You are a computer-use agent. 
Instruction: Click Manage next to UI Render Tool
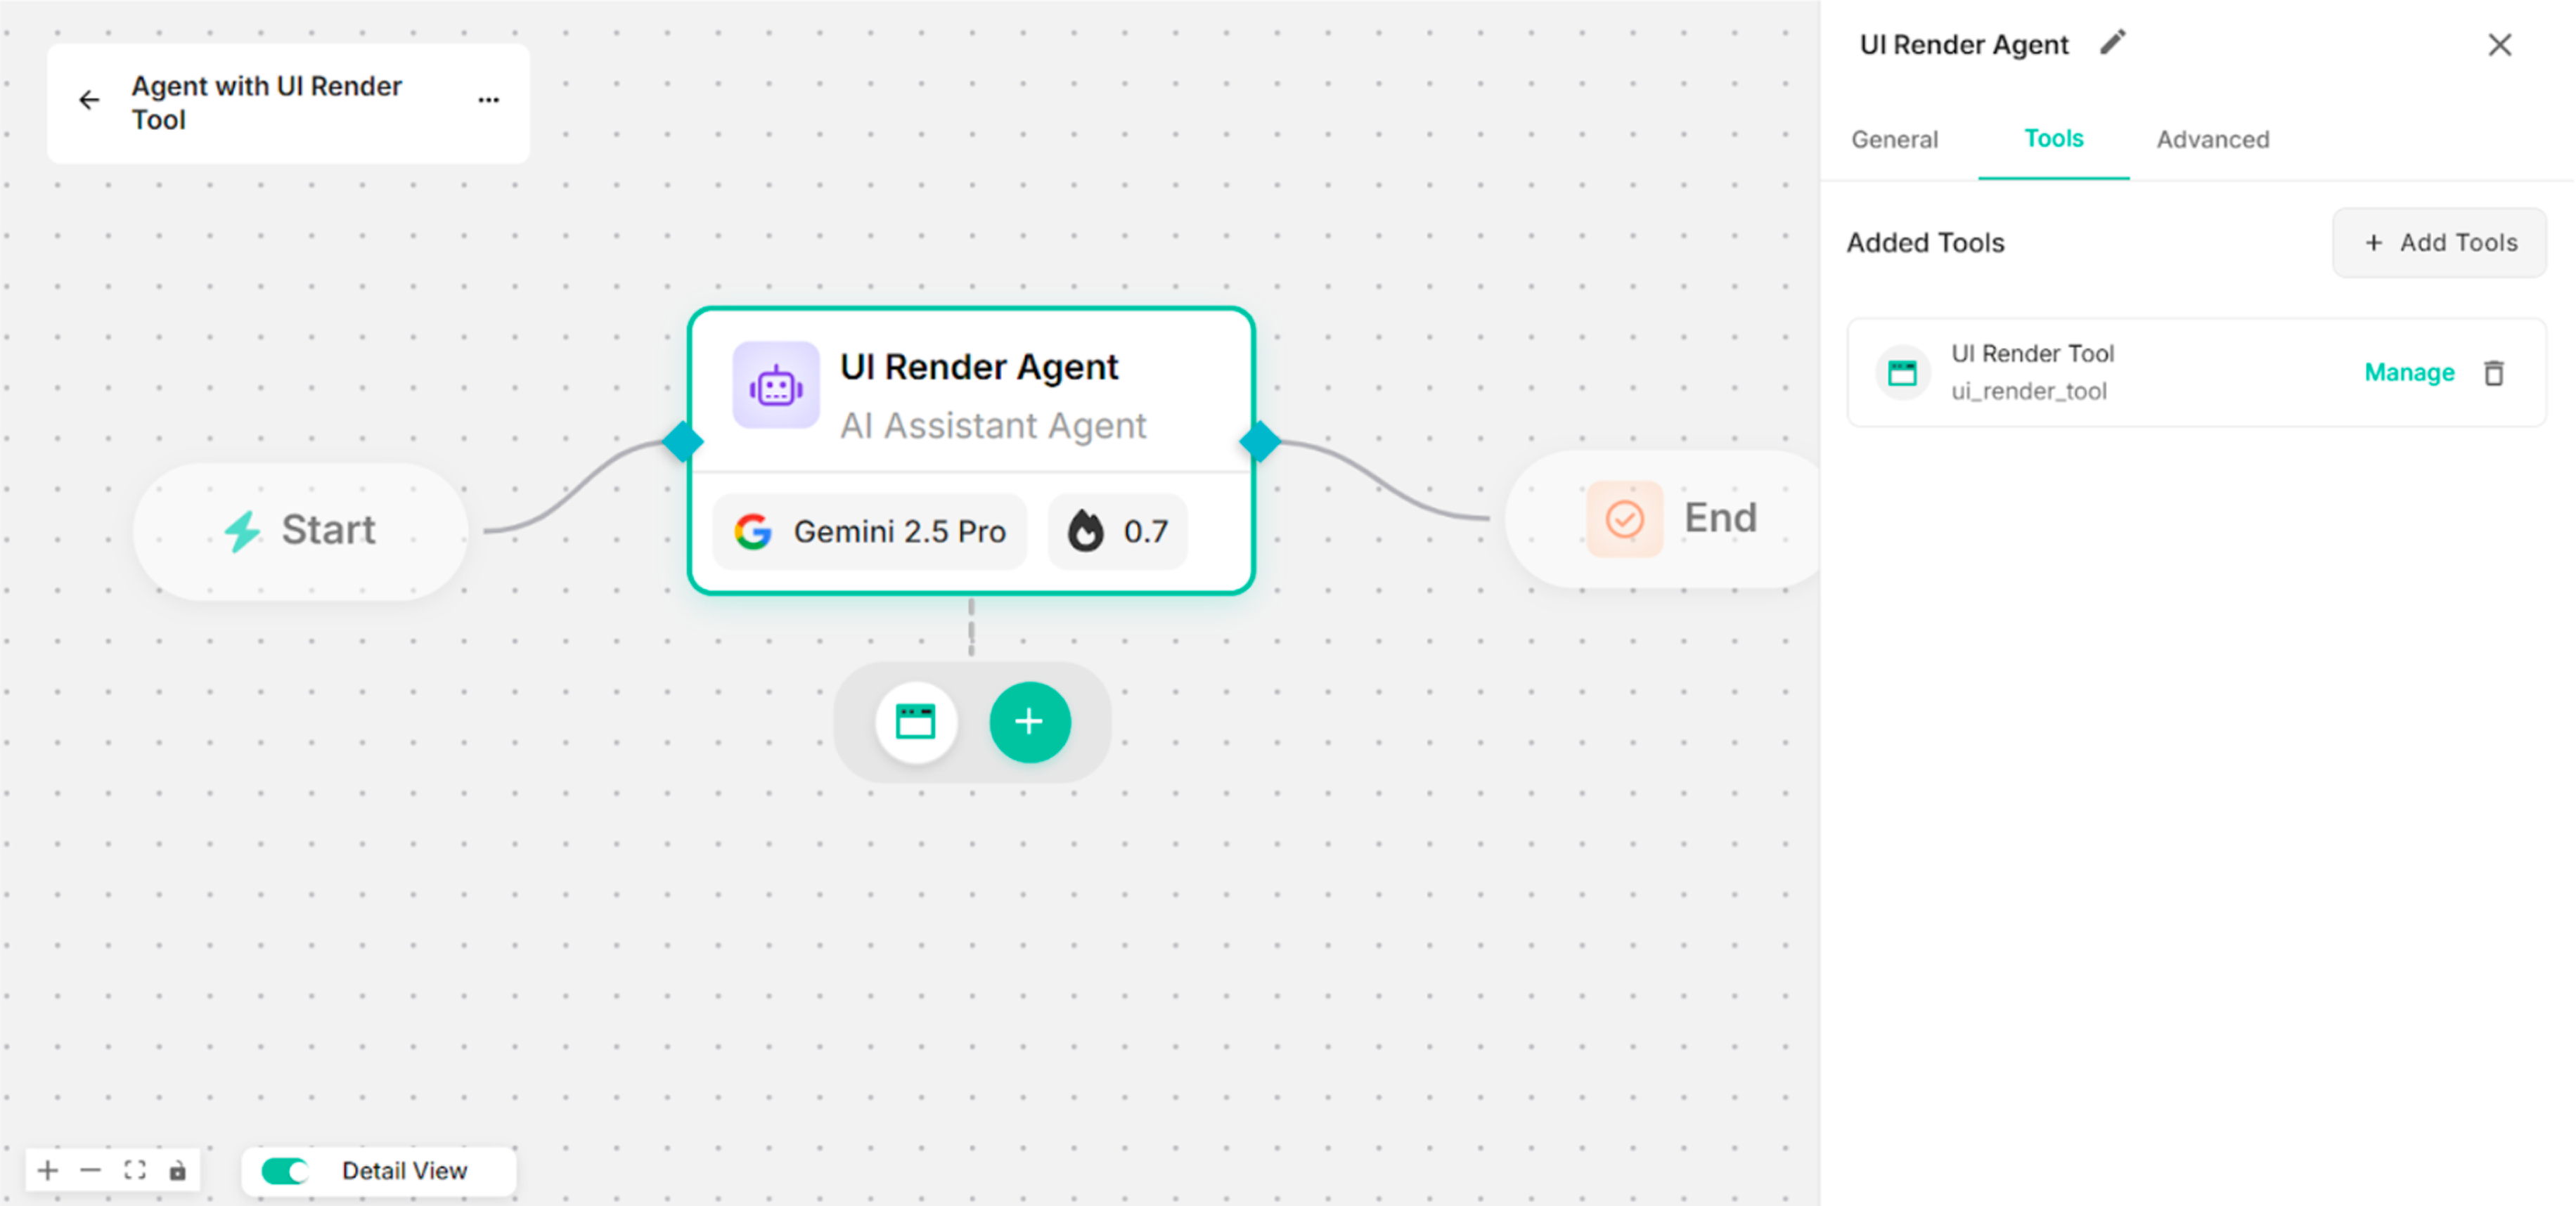[2409, 372]
